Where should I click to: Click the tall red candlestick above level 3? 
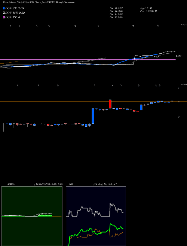coord(110,104)
